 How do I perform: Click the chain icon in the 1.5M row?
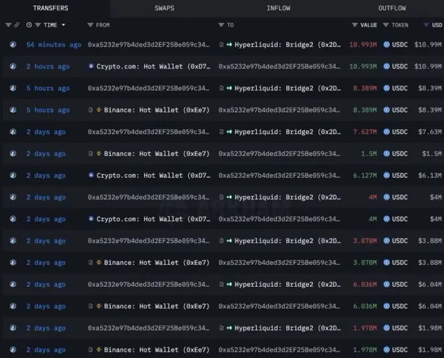(13, 153)
